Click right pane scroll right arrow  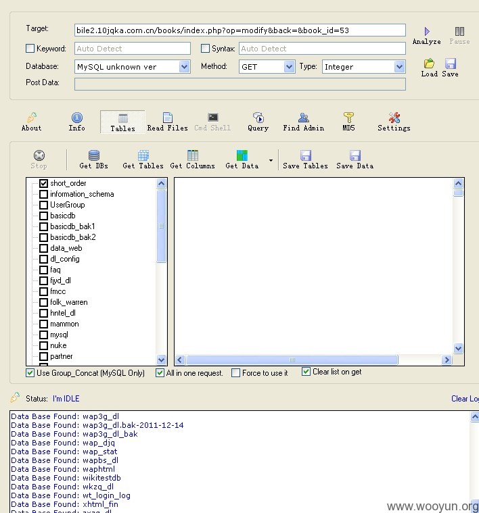(x=447, y=360)
